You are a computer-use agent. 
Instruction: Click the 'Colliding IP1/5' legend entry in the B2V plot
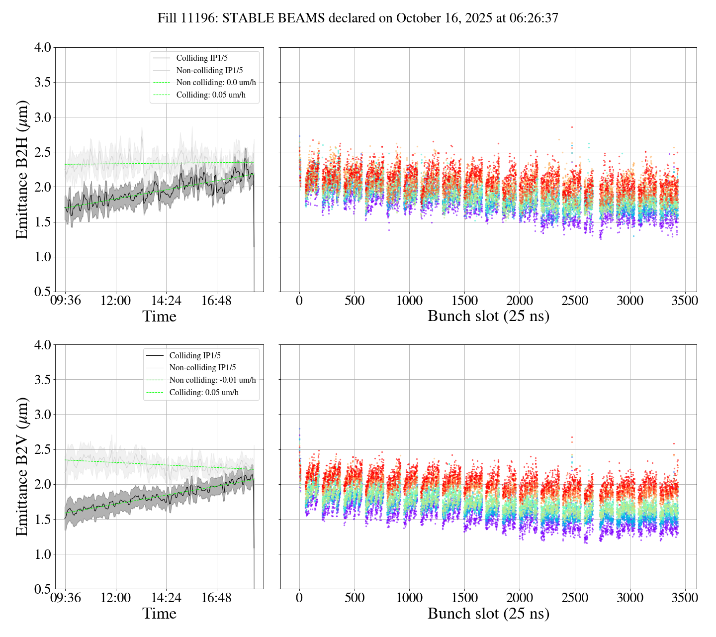195,356
